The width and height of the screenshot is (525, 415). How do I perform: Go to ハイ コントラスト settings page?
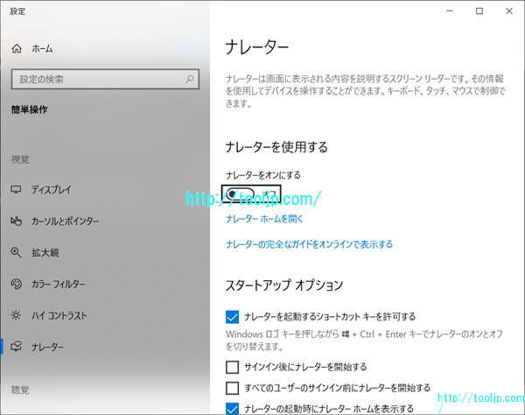click(x=59, y=315)
